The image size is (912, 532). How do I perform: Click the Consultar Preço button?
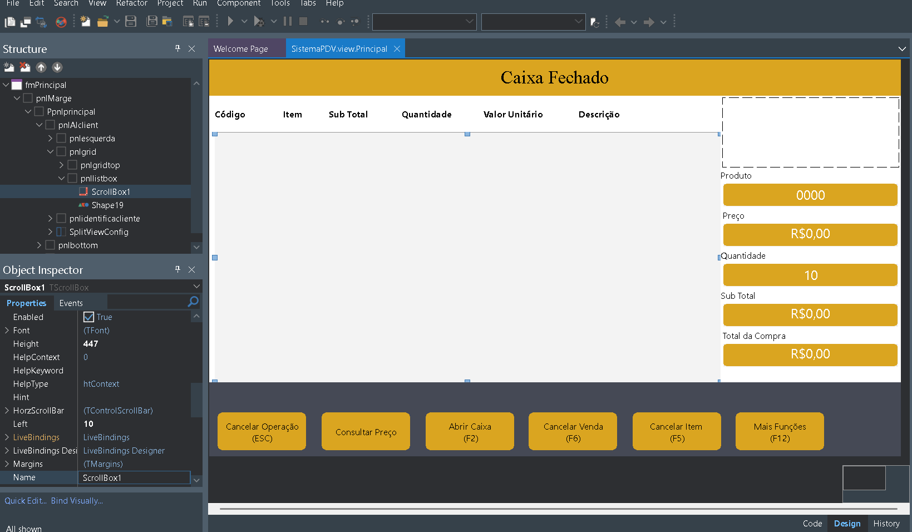pyautogui.click(x=366, y=431)
